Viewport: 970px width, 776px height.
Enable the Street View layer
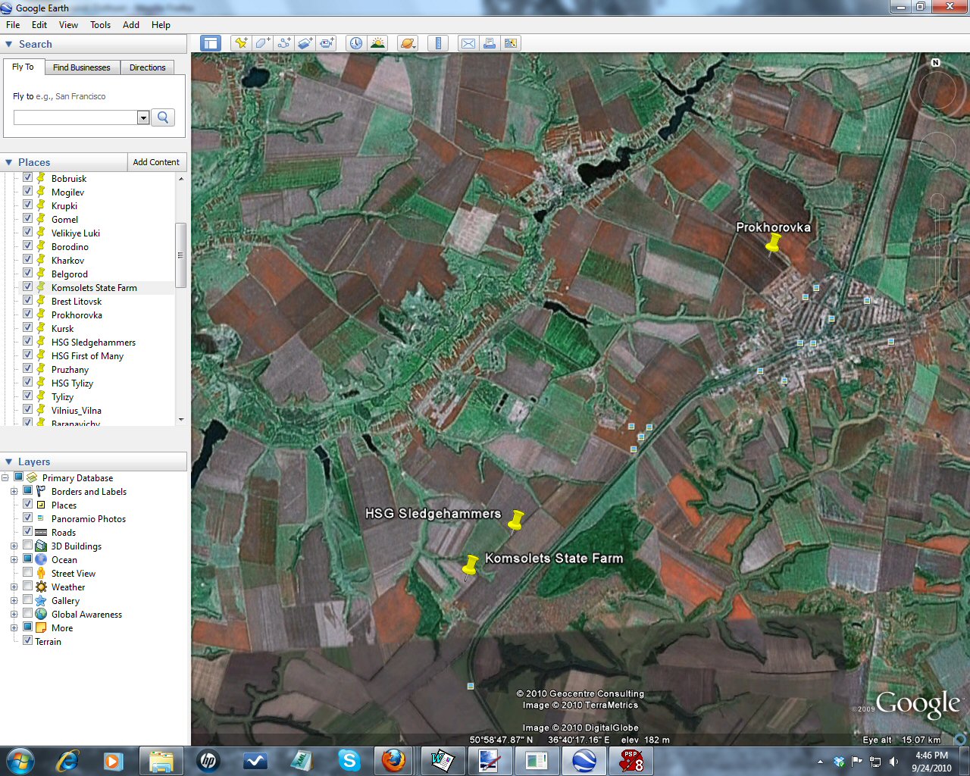28,573
